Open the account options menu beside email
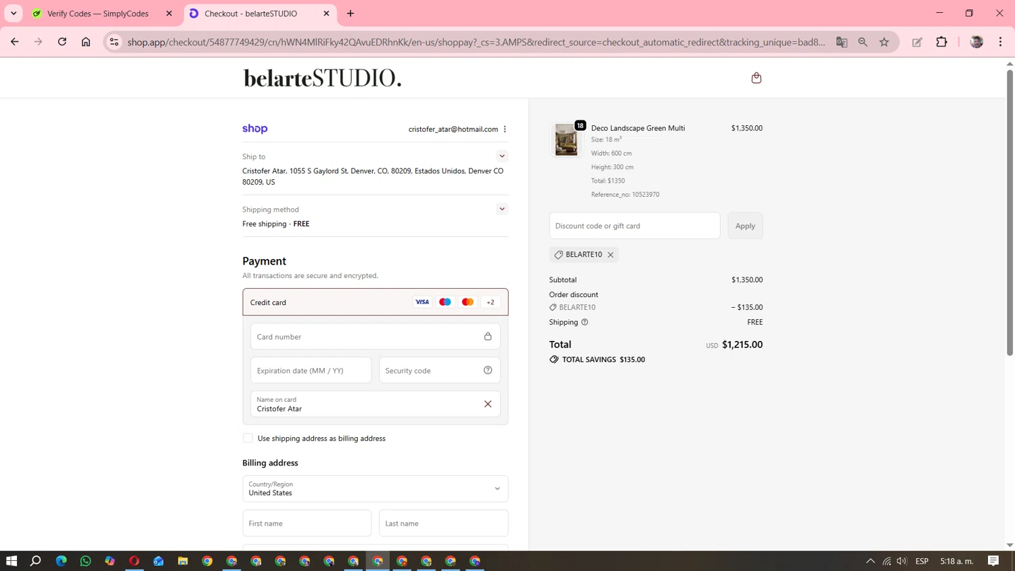Image resolution: width=1015 pixels, height=571 pixels. (x=505, y=129)
